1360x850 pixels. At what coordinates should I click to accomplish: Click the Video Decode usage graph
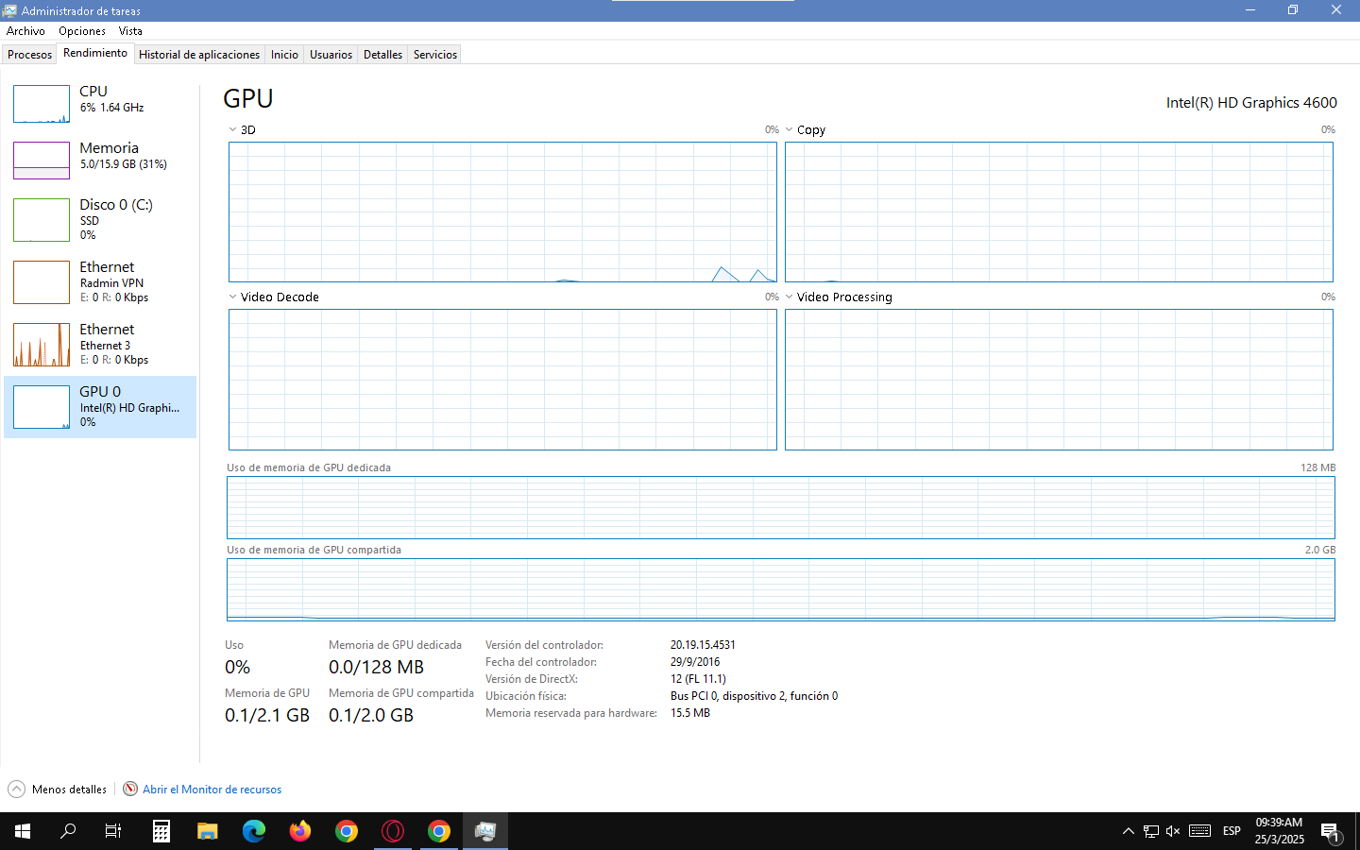coord(502,380)
